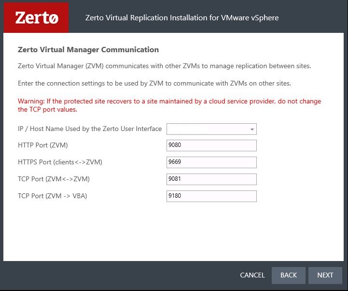Click the 'TCP Port (ZVM<->ZVM)' label
Screen dimensions: 348x291
coord(54,179)
